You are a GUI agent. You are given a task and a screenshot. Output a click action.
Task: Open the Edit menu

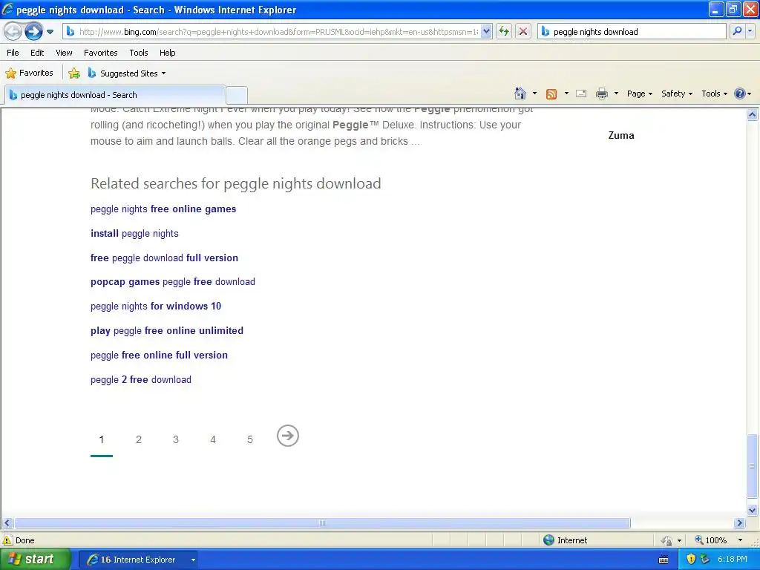37,53
